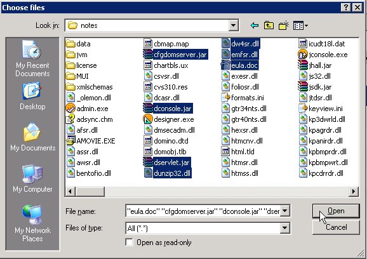Click the Open button
The height and width of the screenshot is (259, 367).
pos(336,211)
